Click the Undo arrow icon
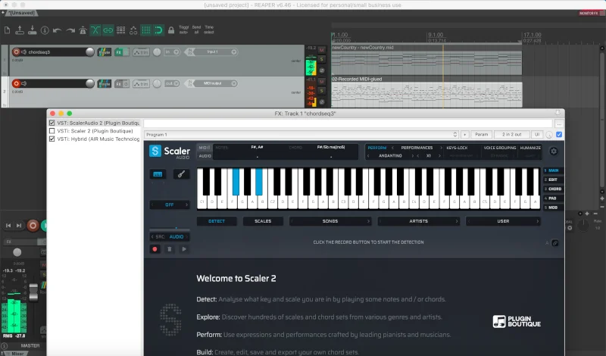The height and width of the screenshot is (356, 606). [x=58, y=30]
